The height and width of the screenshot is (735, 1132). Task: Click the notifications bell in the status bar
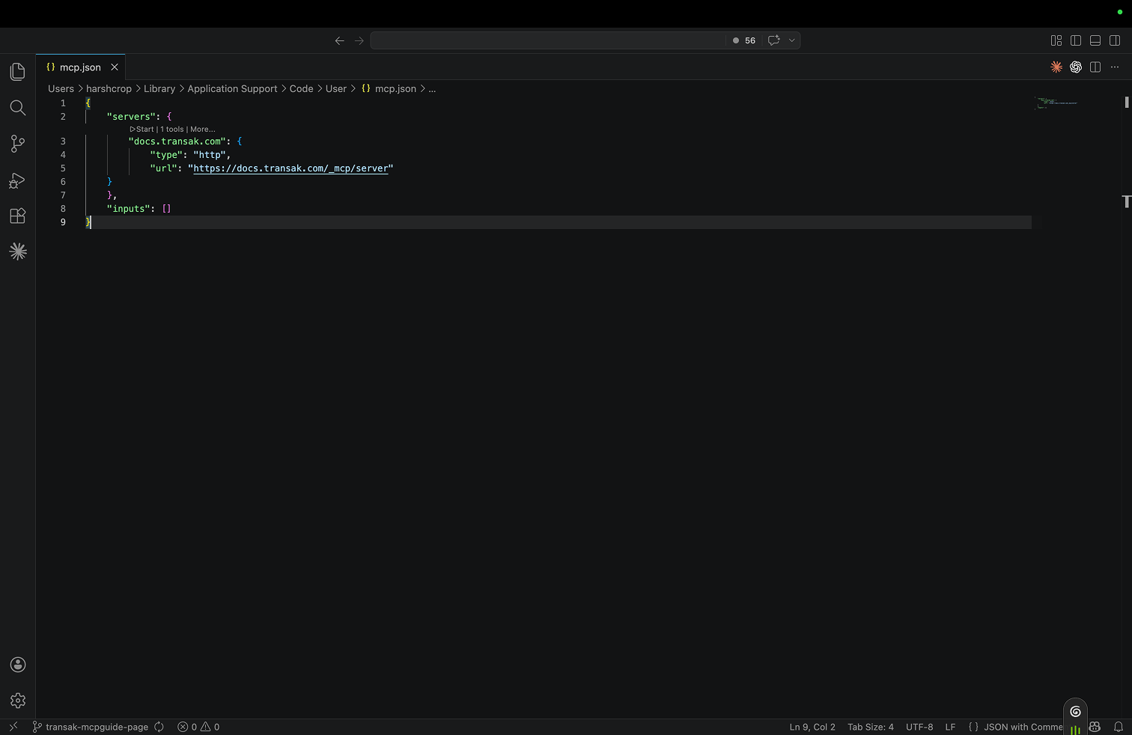[1119, 727]
